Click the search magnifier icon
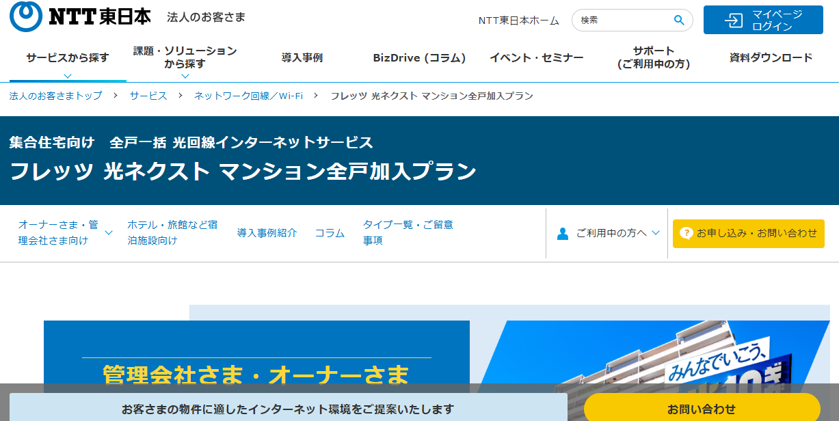Screen dimensions: 839x421 coord(679,21)
